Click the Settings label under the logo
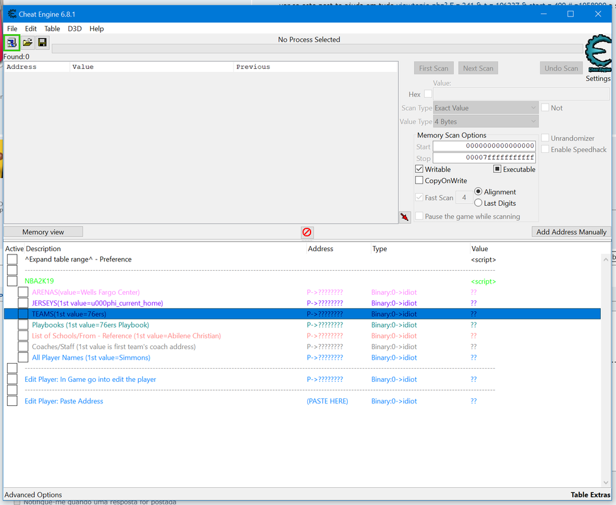 pos(598,79)
